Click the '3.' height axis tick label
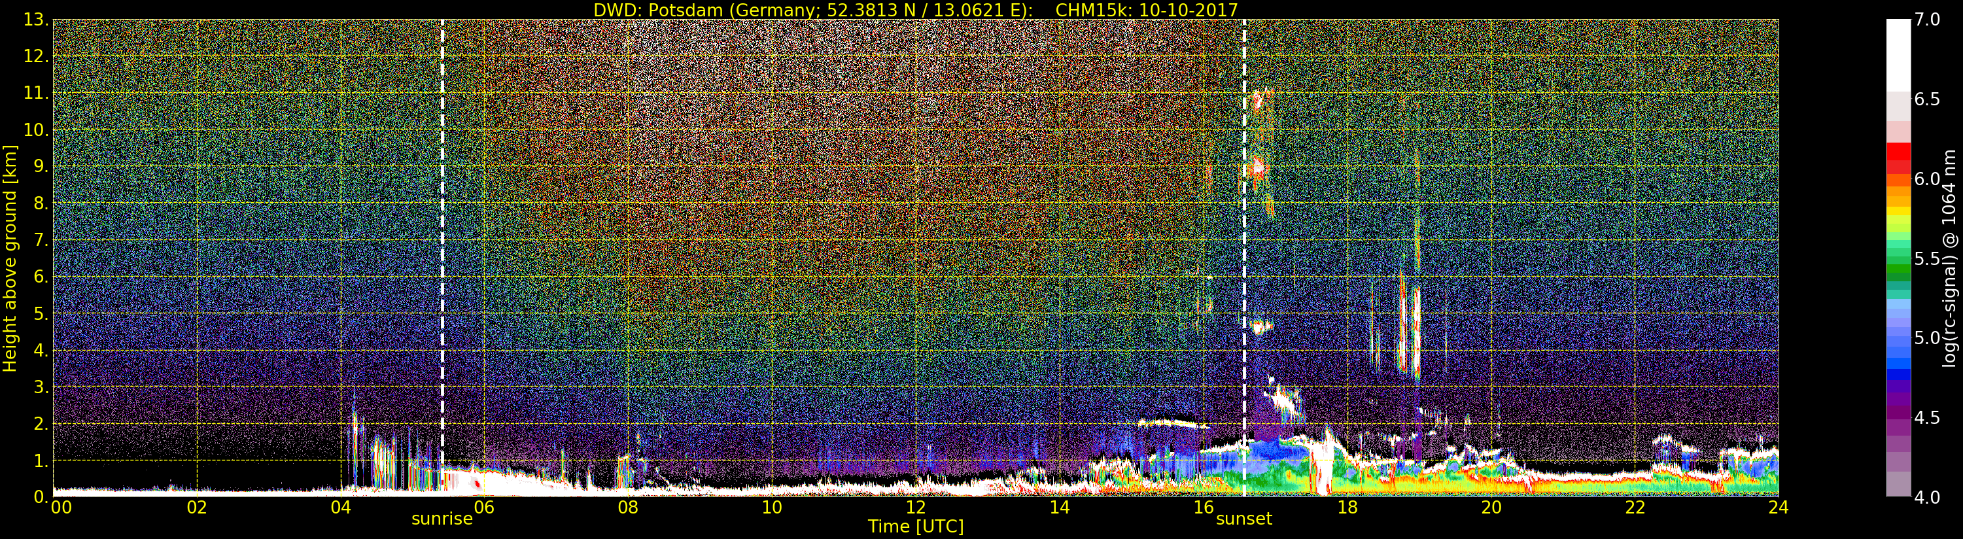The height and width of the screenshot is (539, 1963). pos(41,387)
